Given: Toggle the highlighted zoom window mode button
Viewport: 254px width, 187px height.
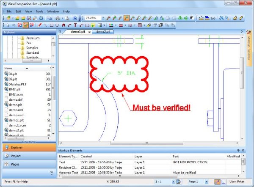Looking at the screenshot, I should click(127, 18).
